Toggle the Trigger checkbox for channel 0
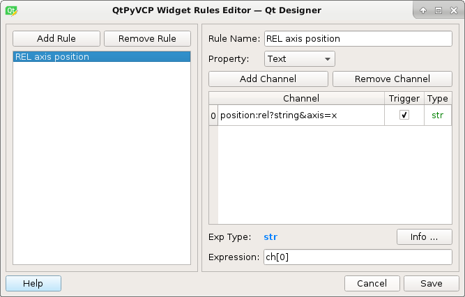This screenshot has width=465, height=297. pos(404,115)
